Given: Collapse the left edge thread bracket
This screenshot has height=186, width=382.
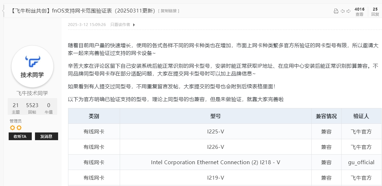Looking at the screenshot, I should pos(3,11).
